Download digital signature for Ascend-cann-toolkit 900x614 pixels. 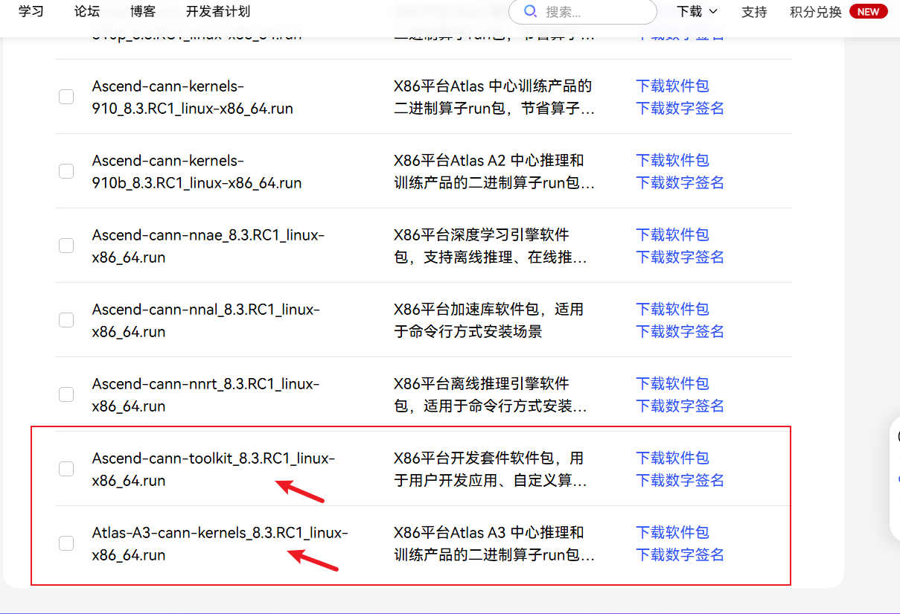point(680,480)
